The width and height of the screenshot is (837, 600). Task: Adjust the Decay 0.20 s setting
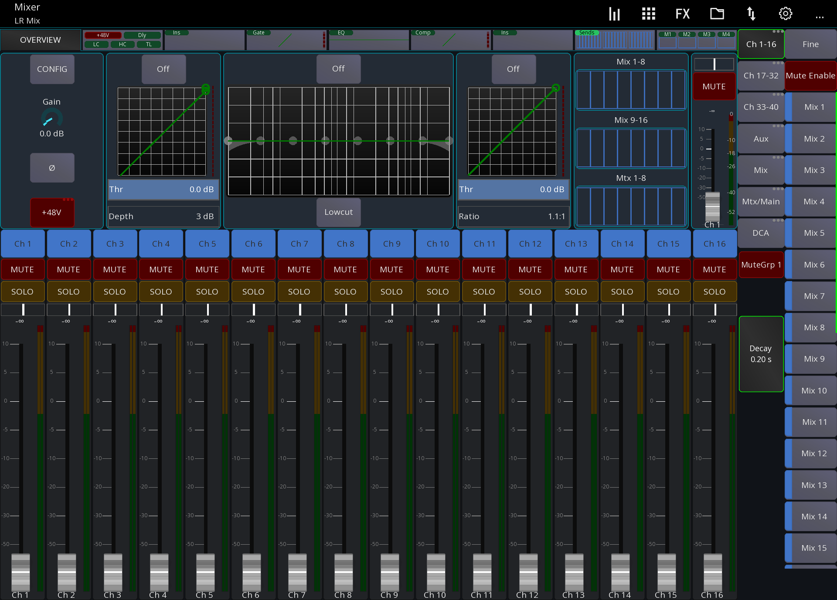[x=761, y=354]
